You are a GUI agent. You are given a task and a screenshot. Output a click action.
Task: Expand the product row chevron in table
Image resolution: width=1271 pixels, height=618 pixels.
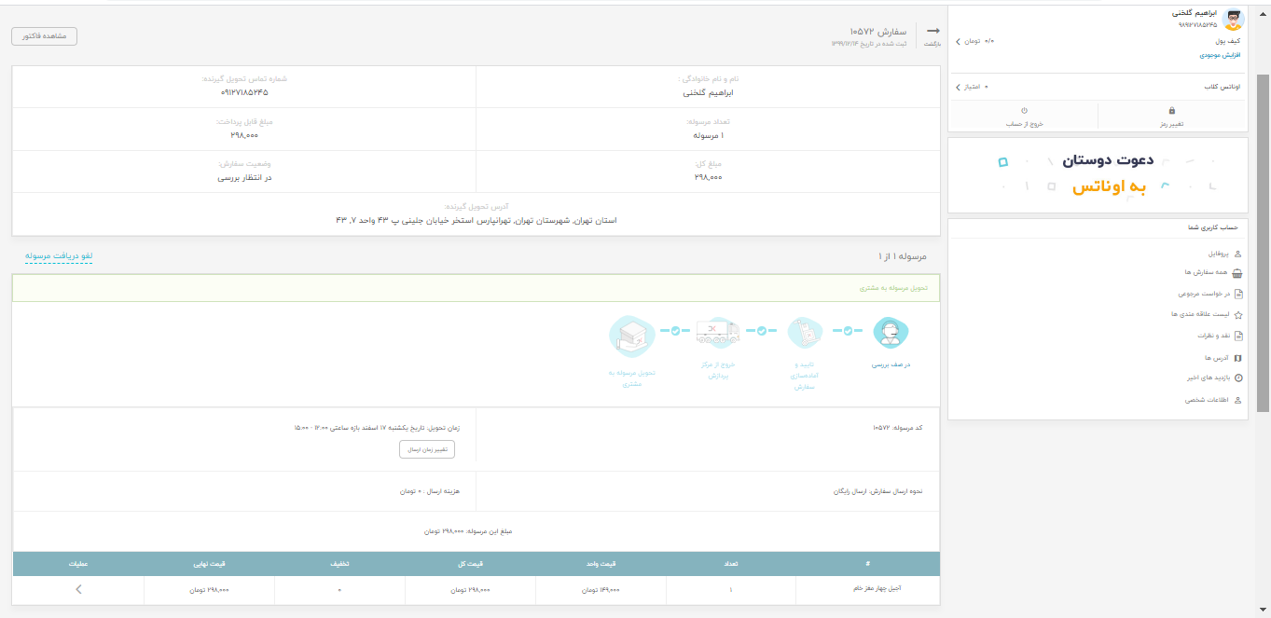tap(78, 589)
